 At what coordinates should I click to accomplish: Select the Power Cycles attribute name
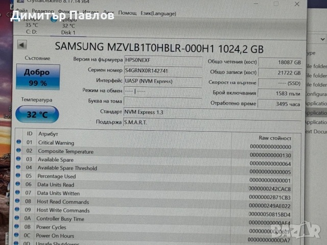pos(51,227)
